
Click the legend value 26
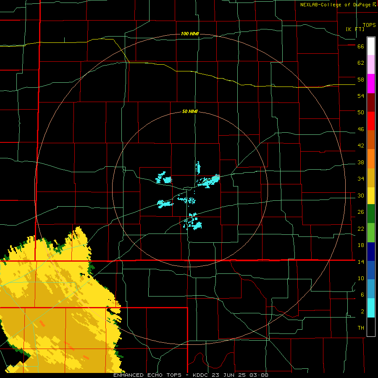click(361, 212)
